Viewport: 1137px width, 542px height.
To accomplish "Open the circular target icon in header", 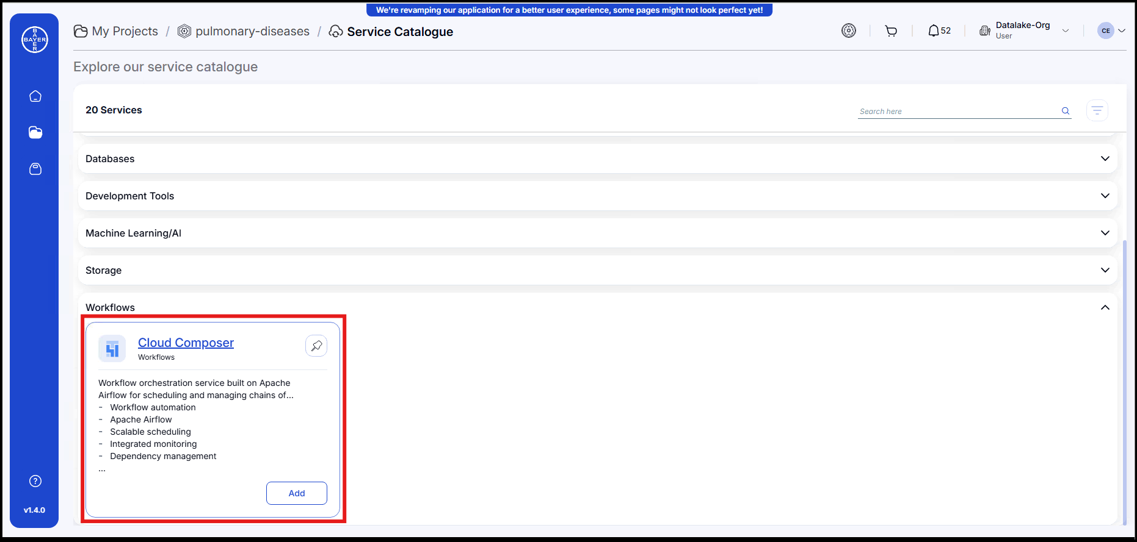I will point(849,30).
